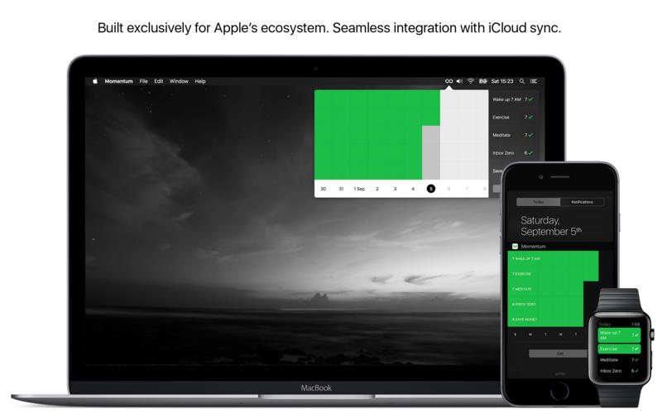Click the battery status icon

pyautogui.click(x=482, y=81)
